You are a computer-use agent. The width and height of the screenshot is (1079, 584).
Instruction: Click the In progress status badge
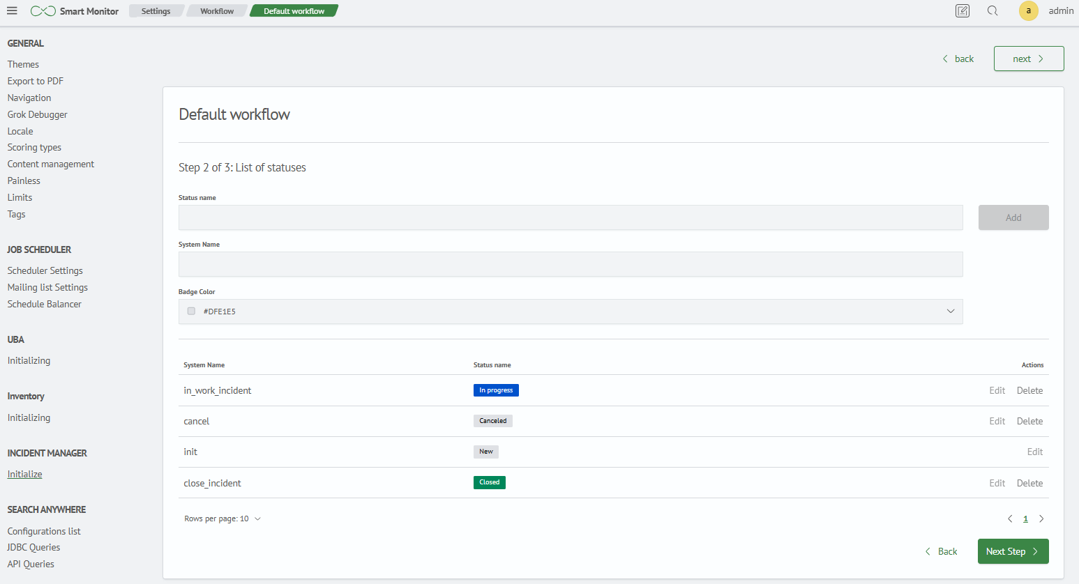(496, 390)
